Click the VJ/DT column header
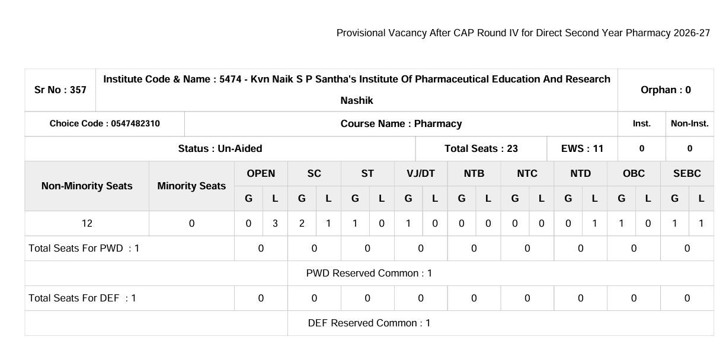This screenshot has height=359, width=726. point(421,173)
